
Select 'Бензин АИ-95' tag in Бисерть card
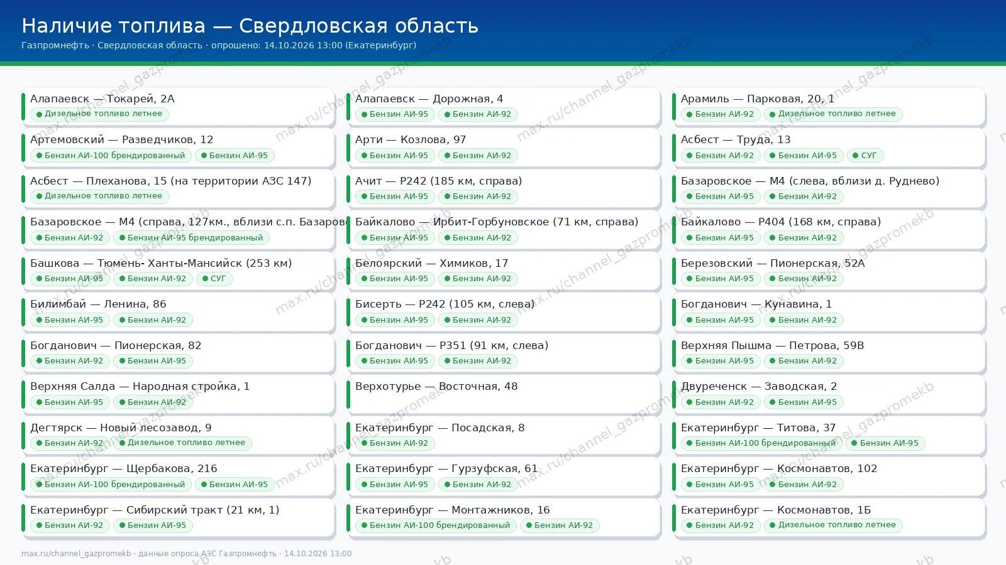pyautogui.click(x=395, y=320)
